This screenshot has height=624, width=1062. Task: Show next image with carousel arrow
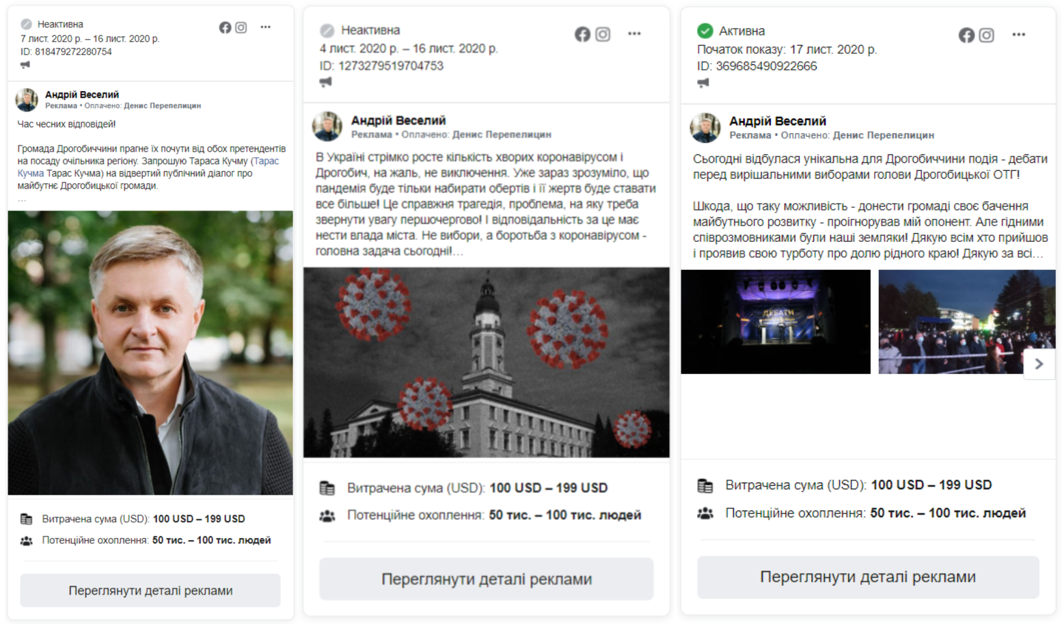click(x=1039, y=364)
